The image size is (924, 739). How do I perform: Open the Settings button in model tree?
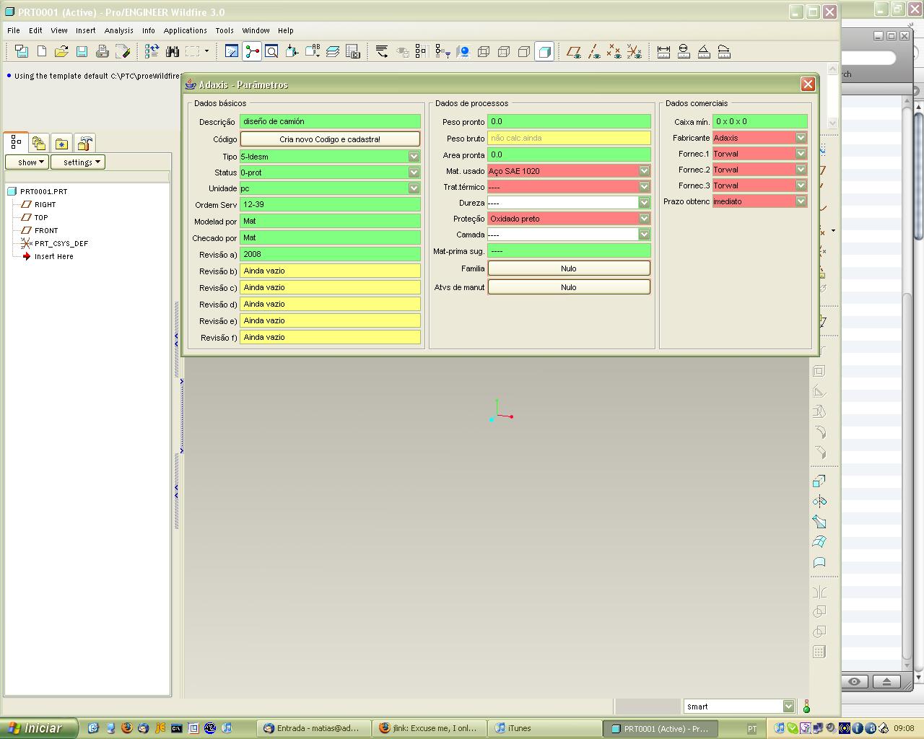coord(78,162)
